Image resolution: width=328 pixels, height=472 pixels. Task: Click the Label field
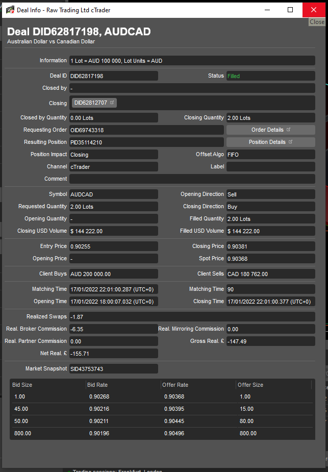(270, 166)
